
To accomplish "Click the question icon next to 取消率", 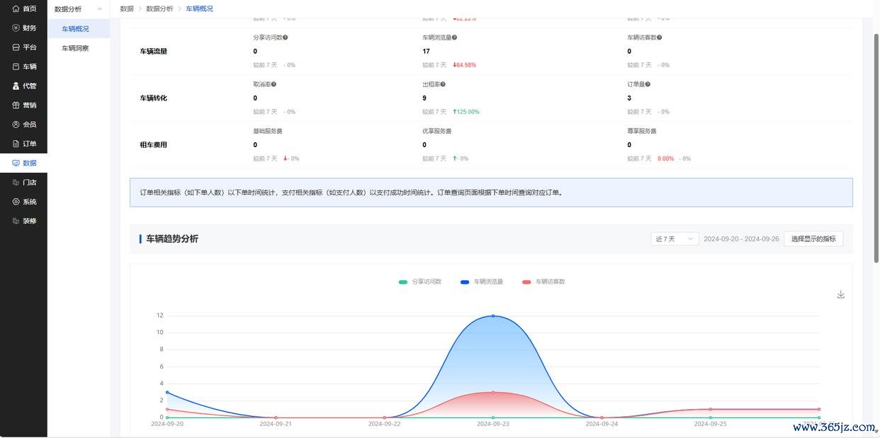I will tap(273, 84).
